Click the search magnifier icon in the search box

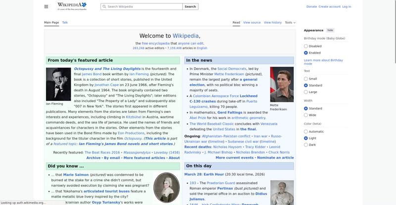[x=104, y=7]
